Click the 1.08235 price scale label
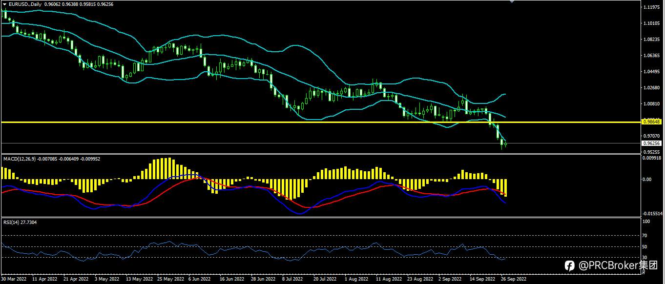665x284 pixels. coord(652,40)
